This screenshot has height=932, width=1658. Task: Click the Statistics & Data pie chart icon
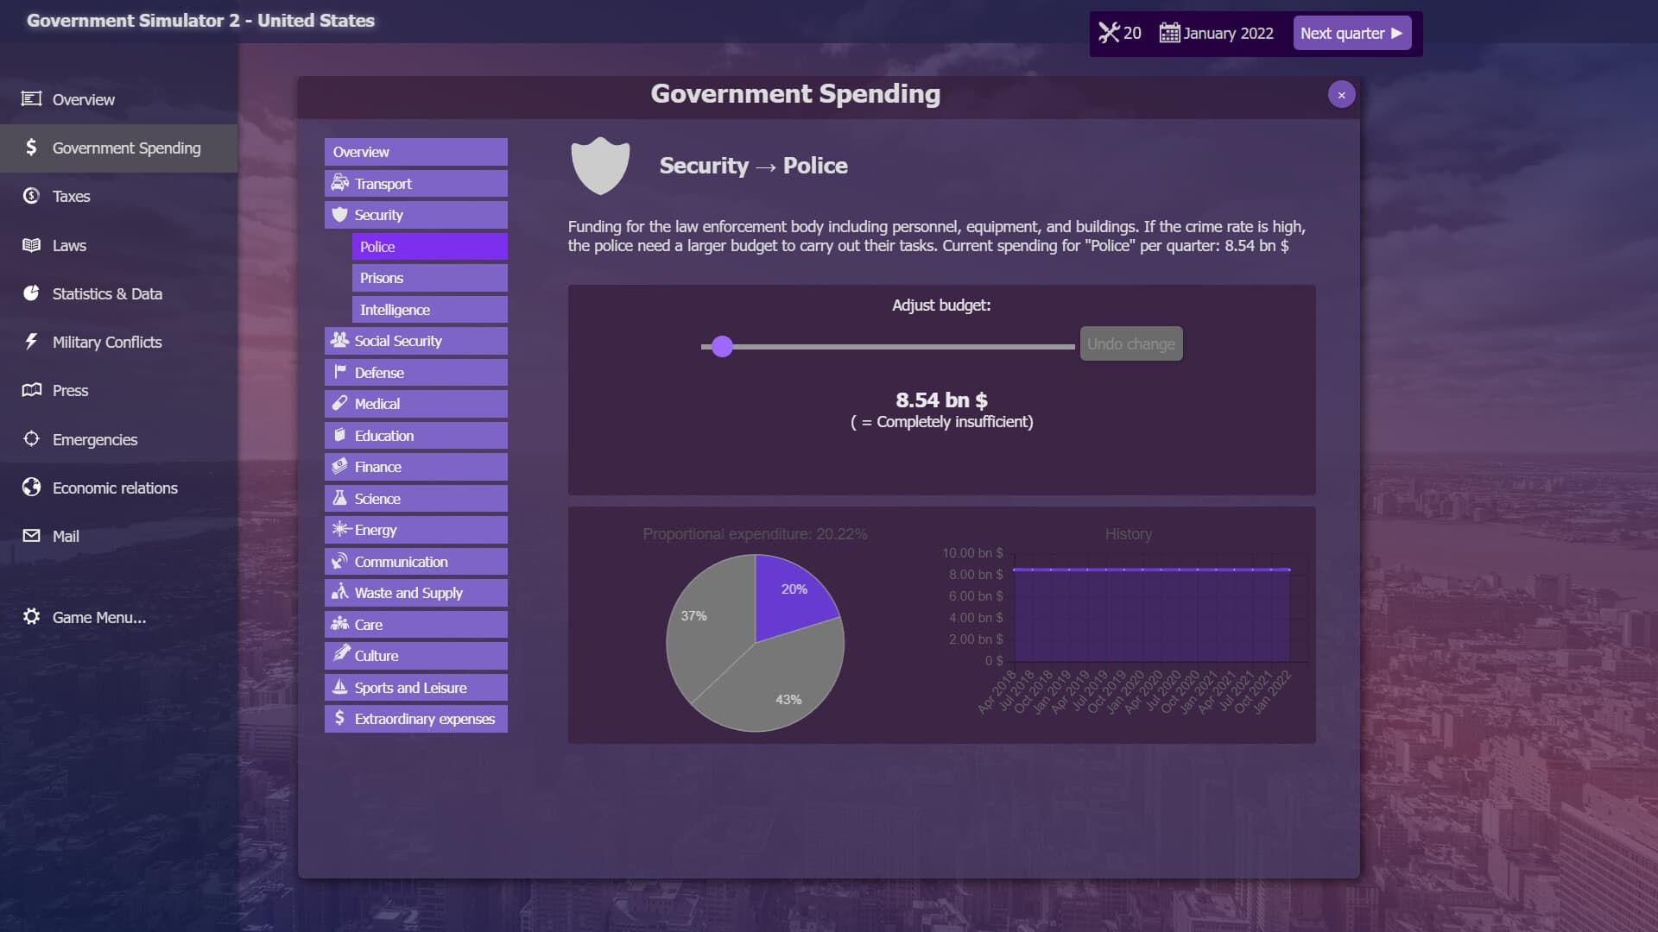pos(31,293)
